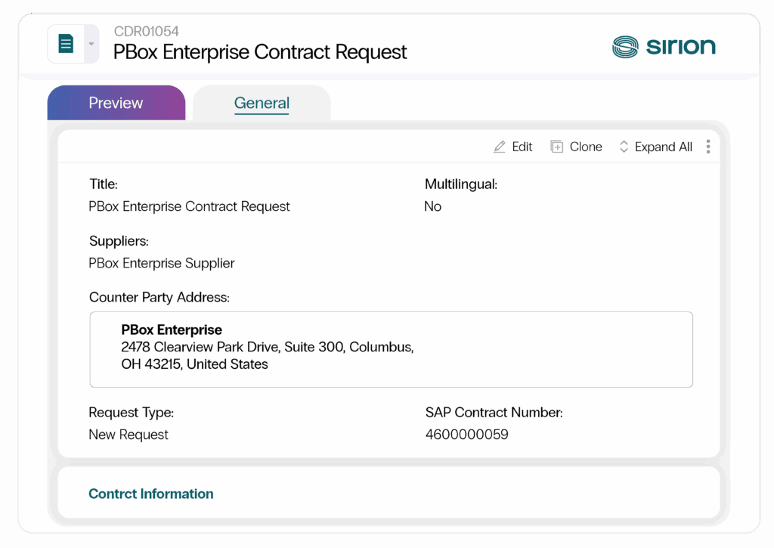This screenshot has width=774, height=548.
Task: Switch to the General tab
Action: pyautogui.click(x=262, y=103)
